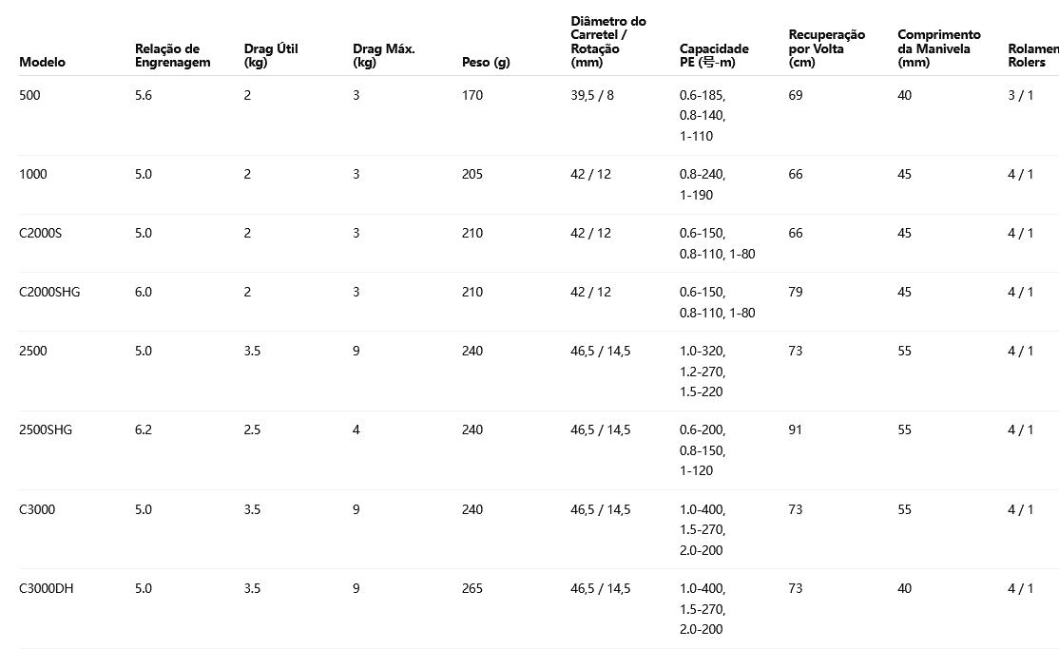Viewport: 1059px width, 649px height.
Task: Click the Modelo column header
Action: (x=42, y=62)
